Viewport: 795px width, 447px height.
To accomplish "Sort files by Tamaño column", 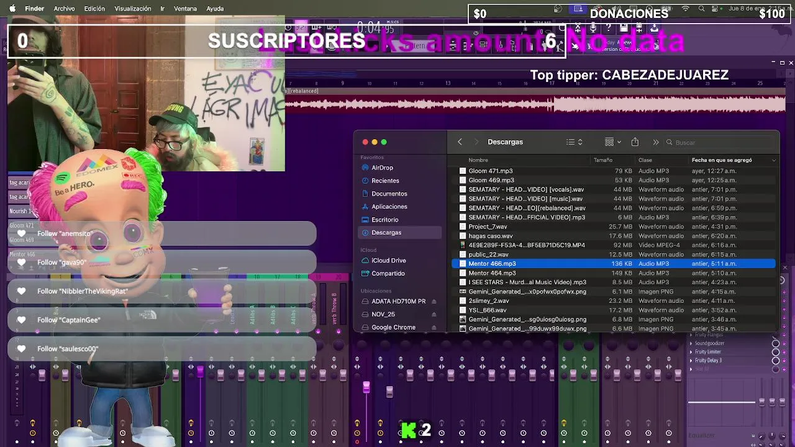I will [603, 160].
